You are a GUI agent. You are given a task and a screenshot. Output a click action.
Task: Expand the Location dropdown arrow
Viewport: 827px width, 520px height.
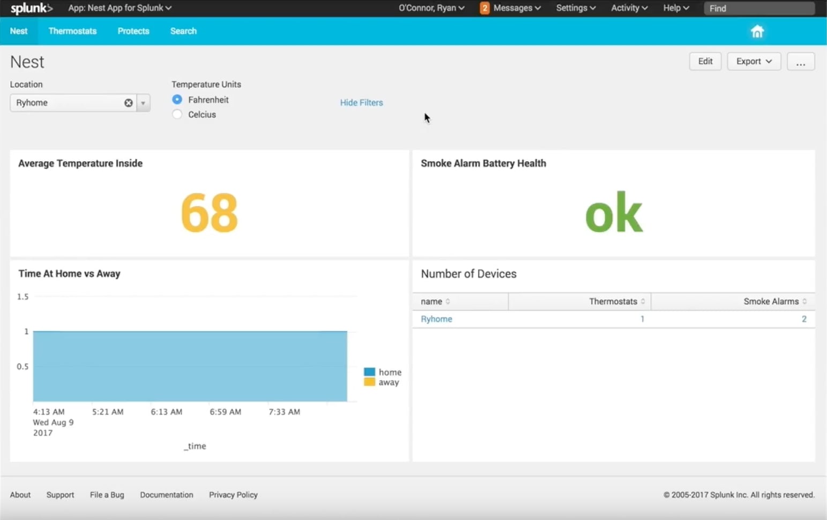pos(143,103)
